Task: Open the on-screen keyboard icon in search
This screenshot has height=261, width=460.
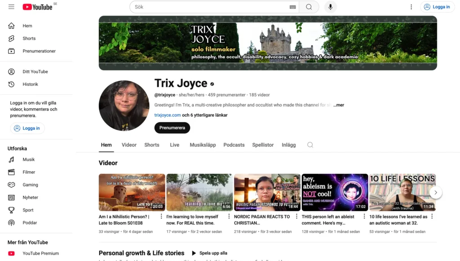Action: click(x=293, y=7)
